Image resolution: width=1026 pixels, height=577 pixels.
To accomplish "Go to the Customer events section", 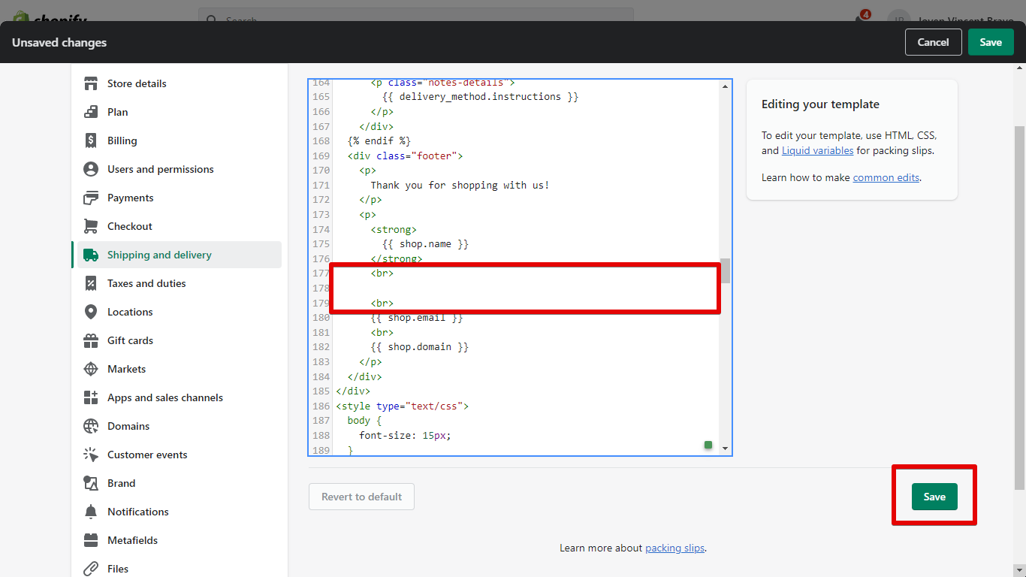I will click(147, 455).
